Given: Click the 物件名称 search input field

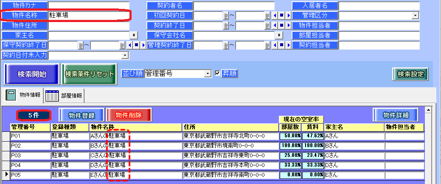Looking at the screenshot, I should 88,16.
